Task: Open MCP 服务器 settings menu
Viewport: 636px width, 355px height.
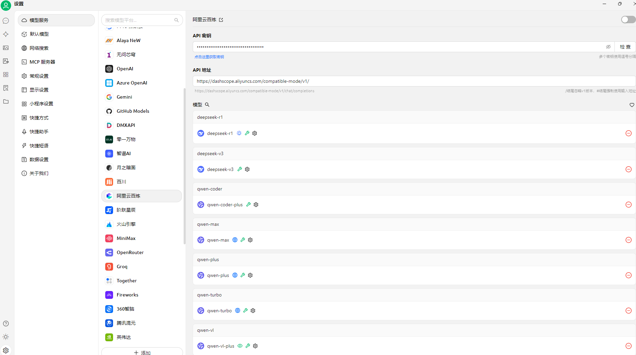Action: pyautogui.click(x=56, y=62)
